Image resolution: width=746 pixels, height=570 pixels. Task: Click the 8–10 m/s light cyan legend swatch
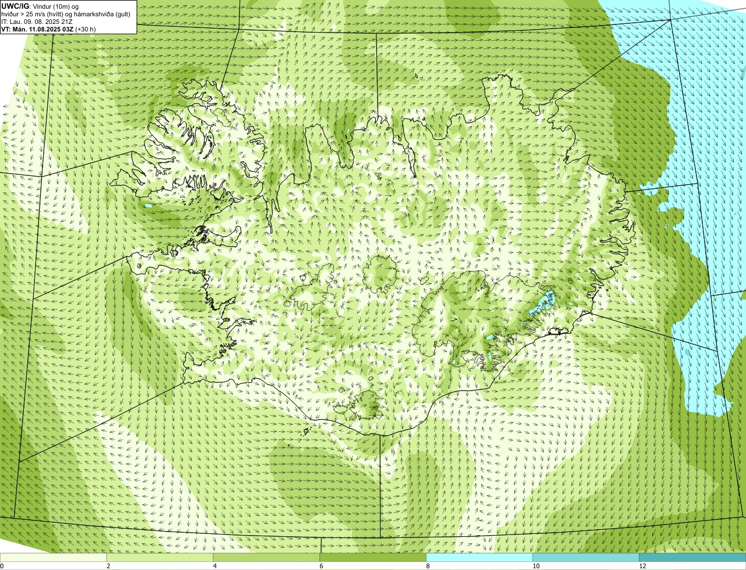pos(480,557)
